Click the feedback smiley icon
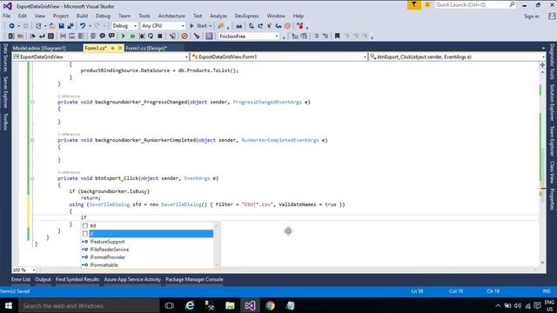The width and height of the screenshot is (557, 313). (x=427, y=5)
